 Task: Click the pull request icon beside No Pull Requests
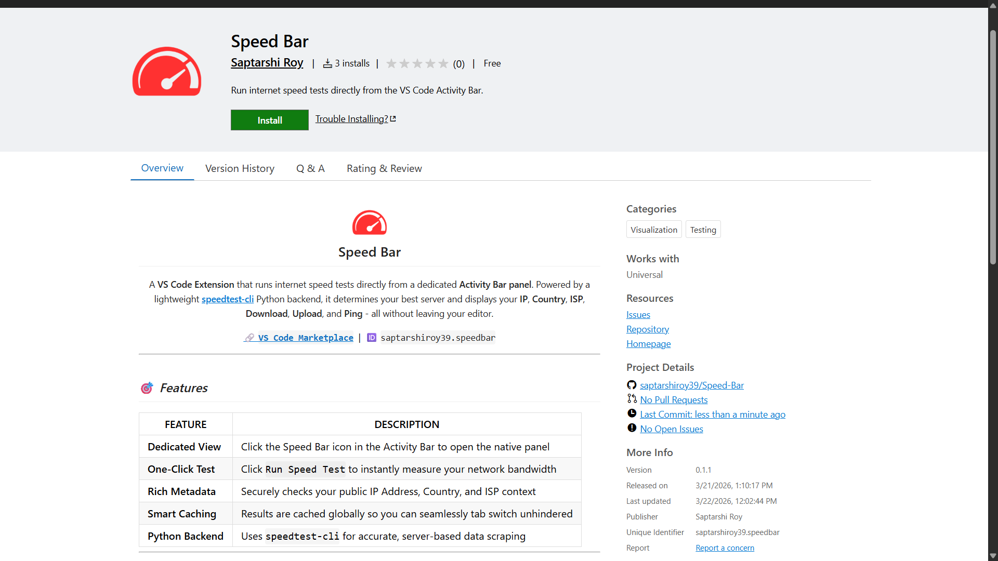632,399
